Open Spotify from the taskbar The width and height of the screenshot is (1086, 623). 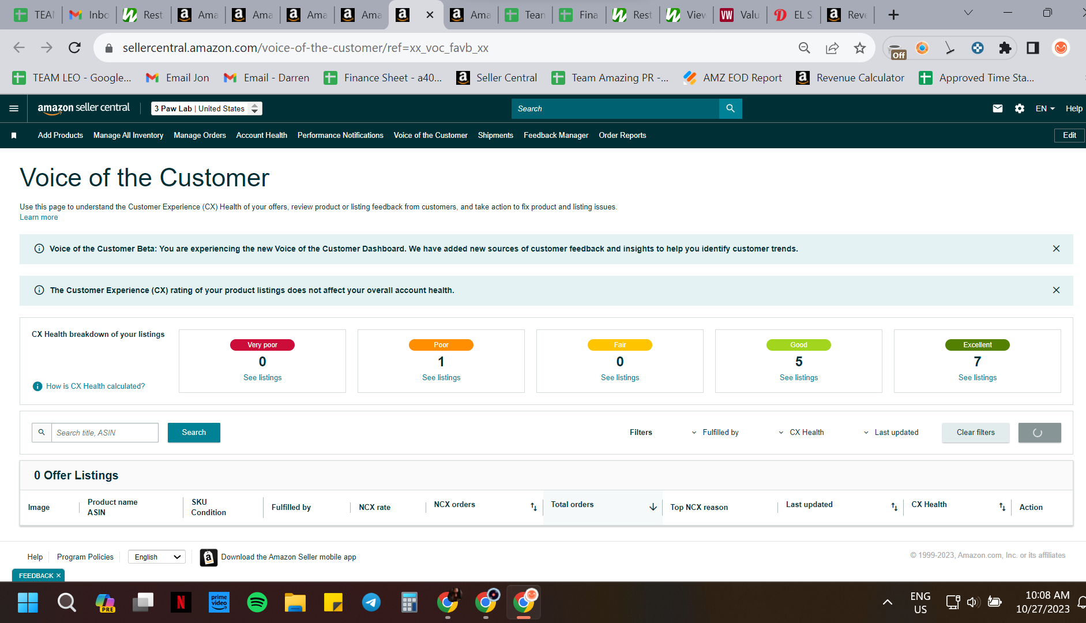pyautogui.click(x=257, y=602)
